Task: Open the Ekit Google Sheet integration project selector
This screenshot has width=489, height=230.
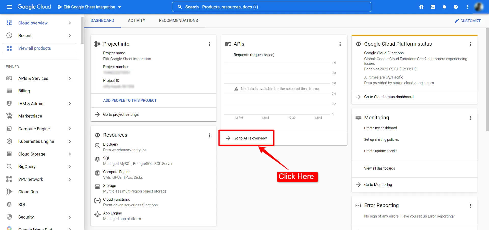Action: pyautogui.click(x=89, y=7)
